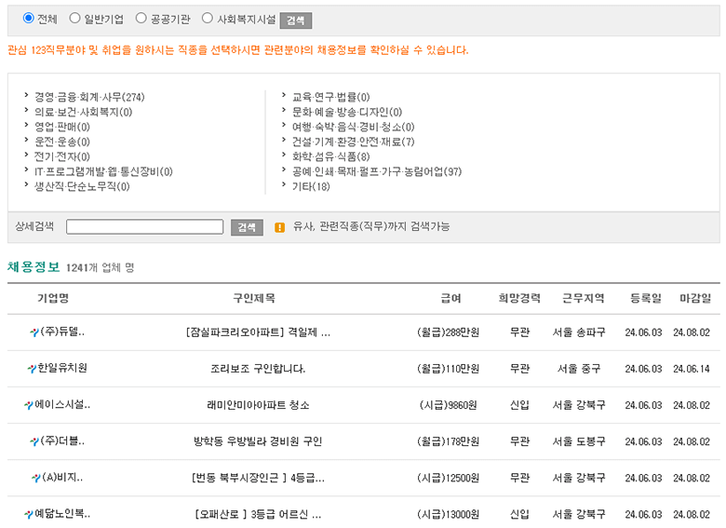Image resolution: width=726 pixels, height=528 pixels.
Task: Open 기타(18) category
Action: pos(311,186)
